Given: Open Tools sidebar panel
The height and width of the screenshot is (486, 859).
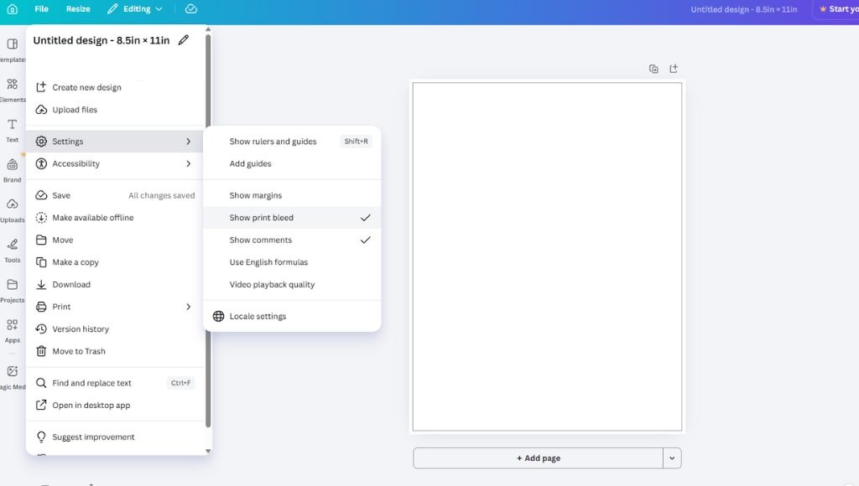Looking at the screenshot, I should tap(12, 250).
